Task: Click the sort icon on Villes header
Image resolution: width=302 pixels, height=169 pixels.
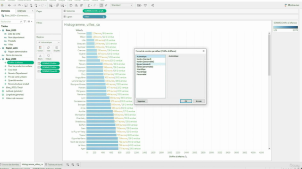Action: [x=82, y=30]
